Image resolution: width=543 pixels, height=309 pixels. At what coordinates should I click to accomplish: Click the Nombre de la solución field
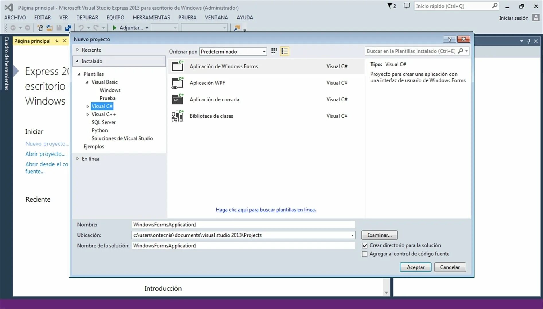243,246
